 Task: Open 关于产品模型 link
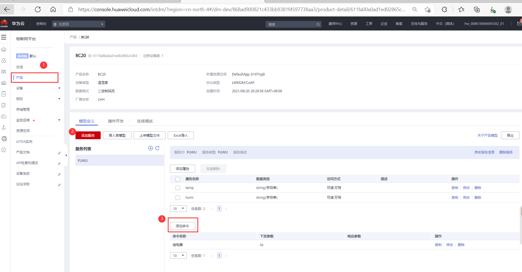coord(488,135)
